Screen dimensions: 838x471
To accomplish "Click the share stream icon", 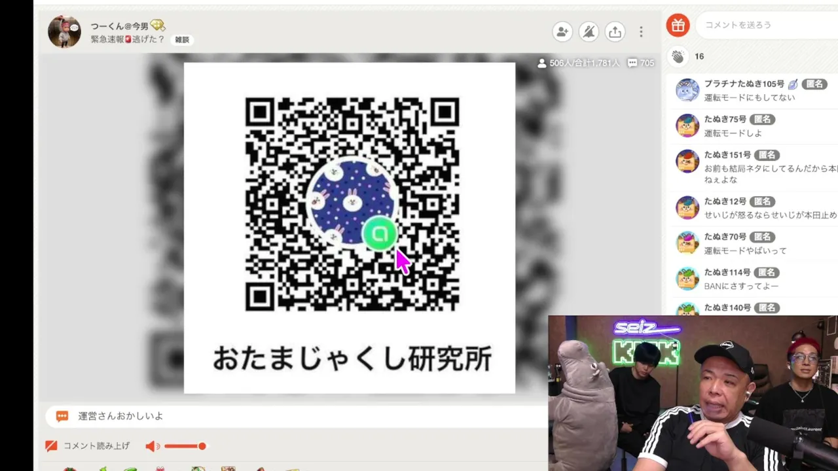I will click(615, 31).
